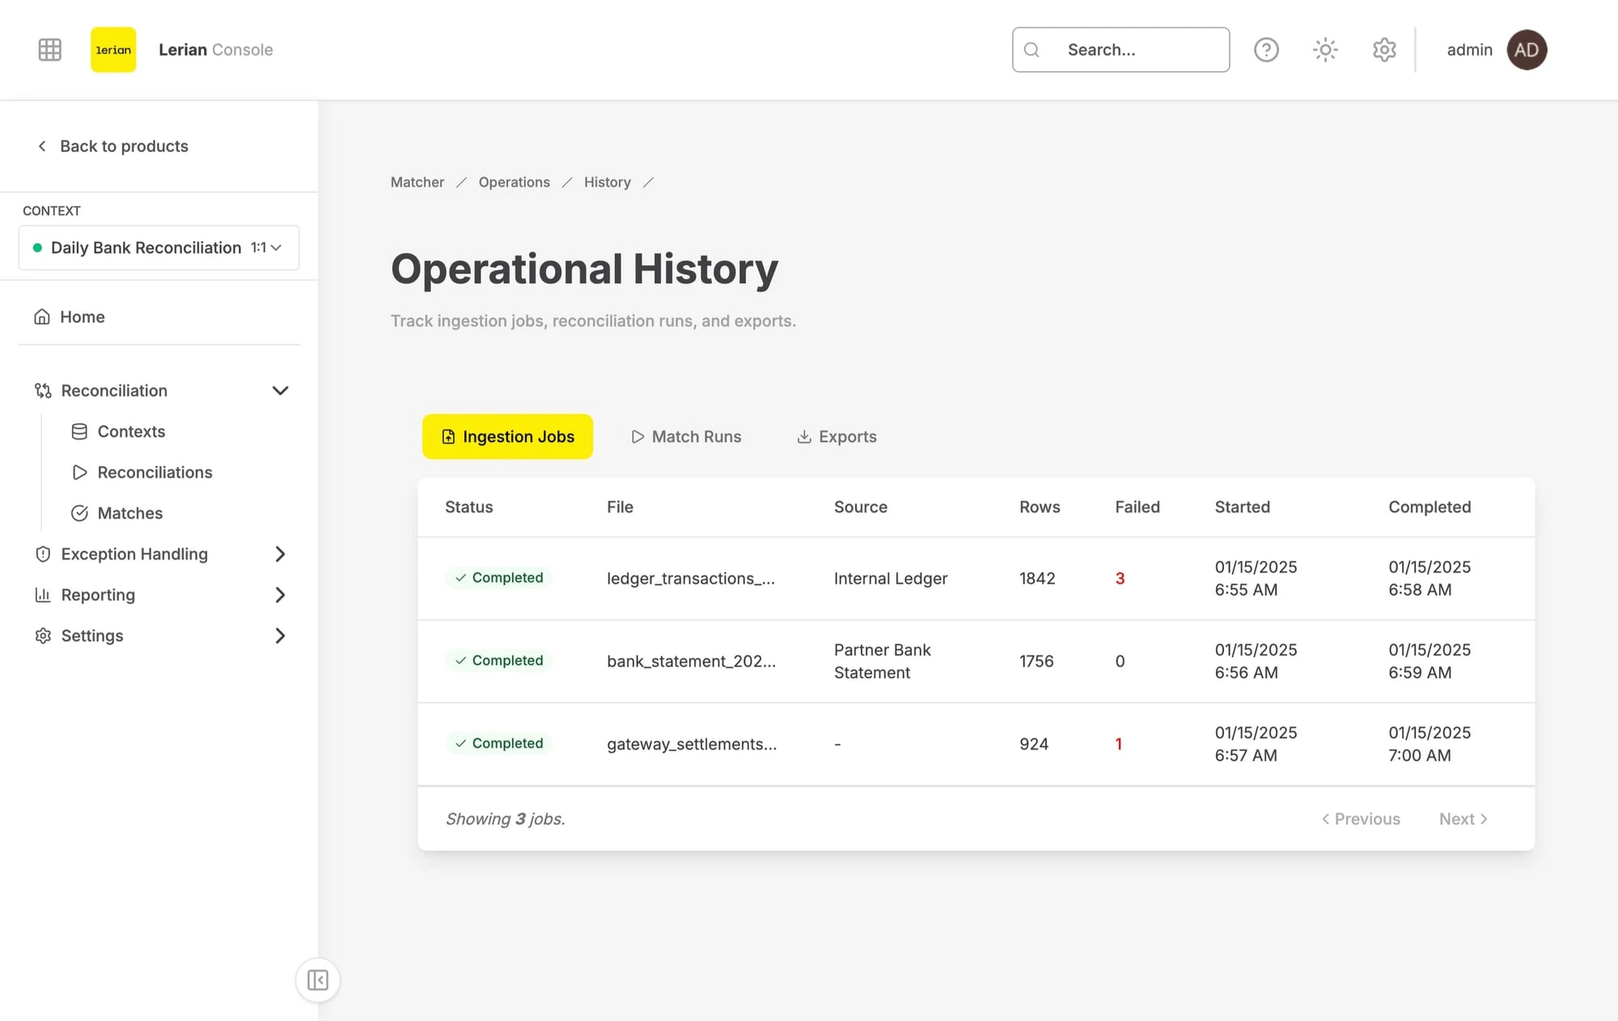The height and width of the screenshot is (1021, 1618).
Task: Click the yellow Lerian logo
Action: [x=113, y=50]
